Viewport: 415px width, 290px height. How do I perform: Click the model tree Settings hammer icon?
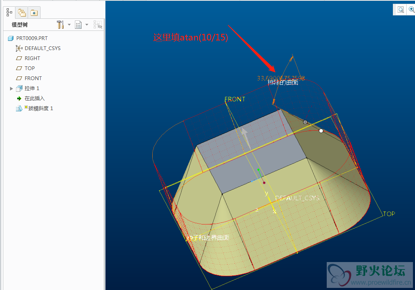[61, 25]
